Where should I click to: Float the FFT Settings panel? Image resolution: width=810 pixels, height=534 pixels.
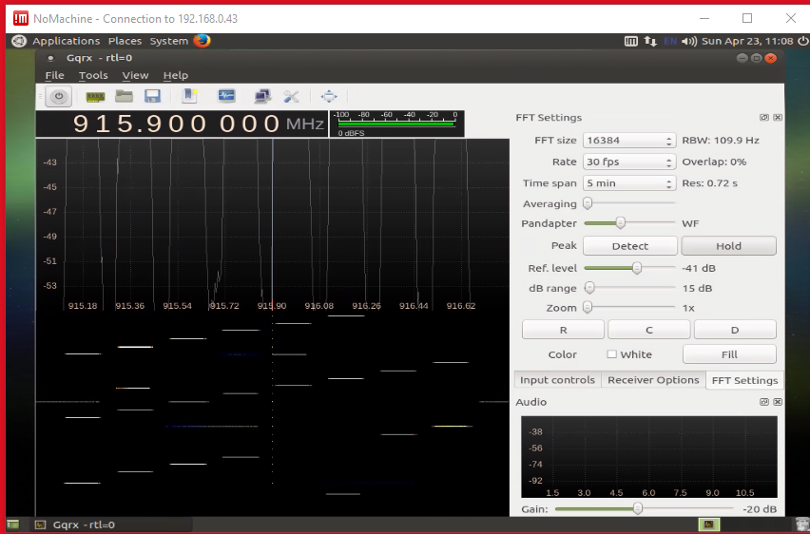764,117
